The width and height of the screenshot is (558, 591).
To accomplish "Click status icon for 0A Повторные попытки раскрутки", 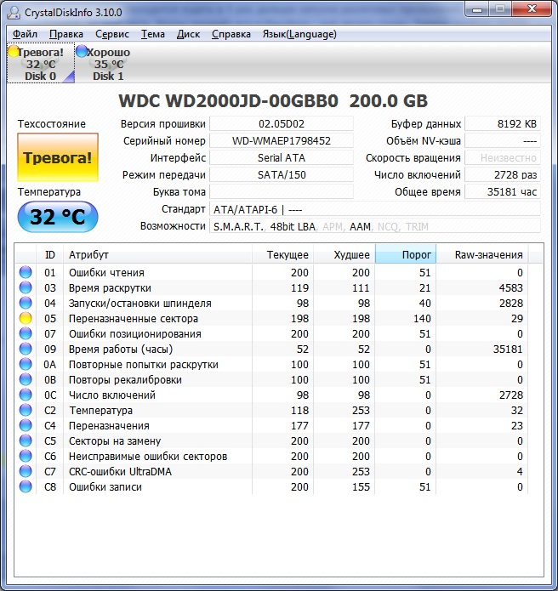I will tap(26, 365).
